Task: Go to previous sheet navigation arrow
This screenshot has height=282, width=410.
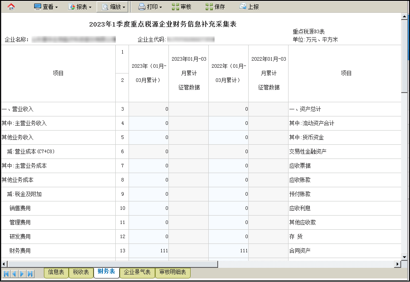Action: pos(14,274)
